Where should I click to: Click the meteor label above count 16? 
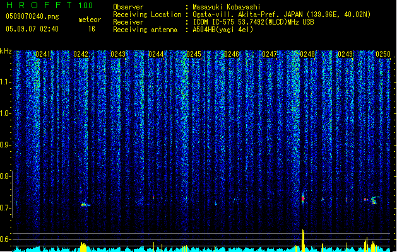click(x=90, y=20)
